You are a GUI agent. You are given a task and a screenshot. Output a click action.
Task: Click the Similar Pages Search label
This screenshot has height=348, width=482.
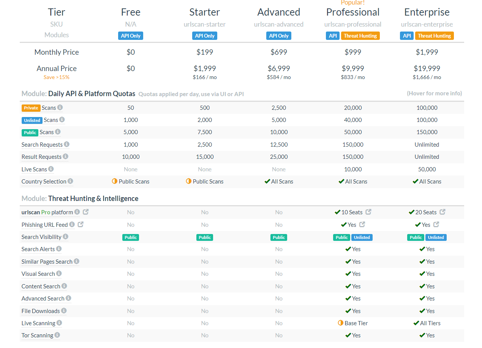47,261
